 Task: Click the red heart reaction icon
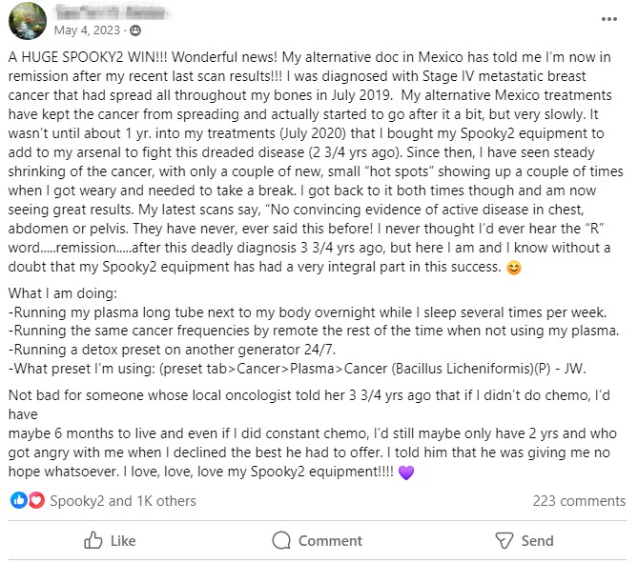[x=36, y=500]
